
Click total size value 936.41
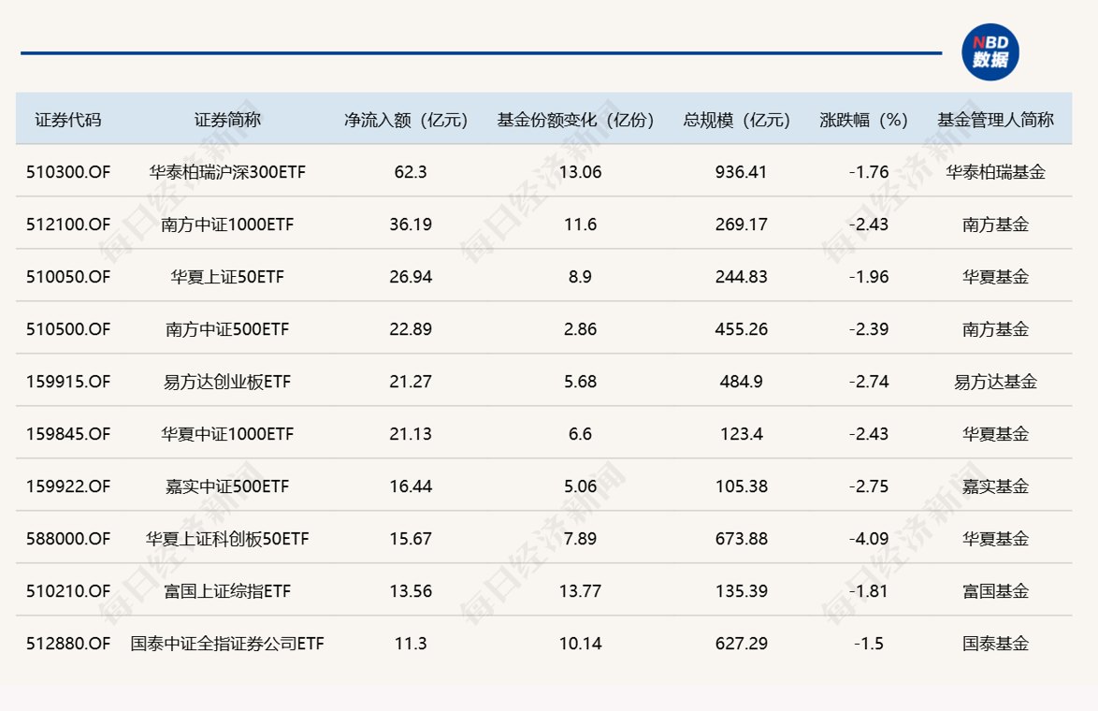click(741, 171)
